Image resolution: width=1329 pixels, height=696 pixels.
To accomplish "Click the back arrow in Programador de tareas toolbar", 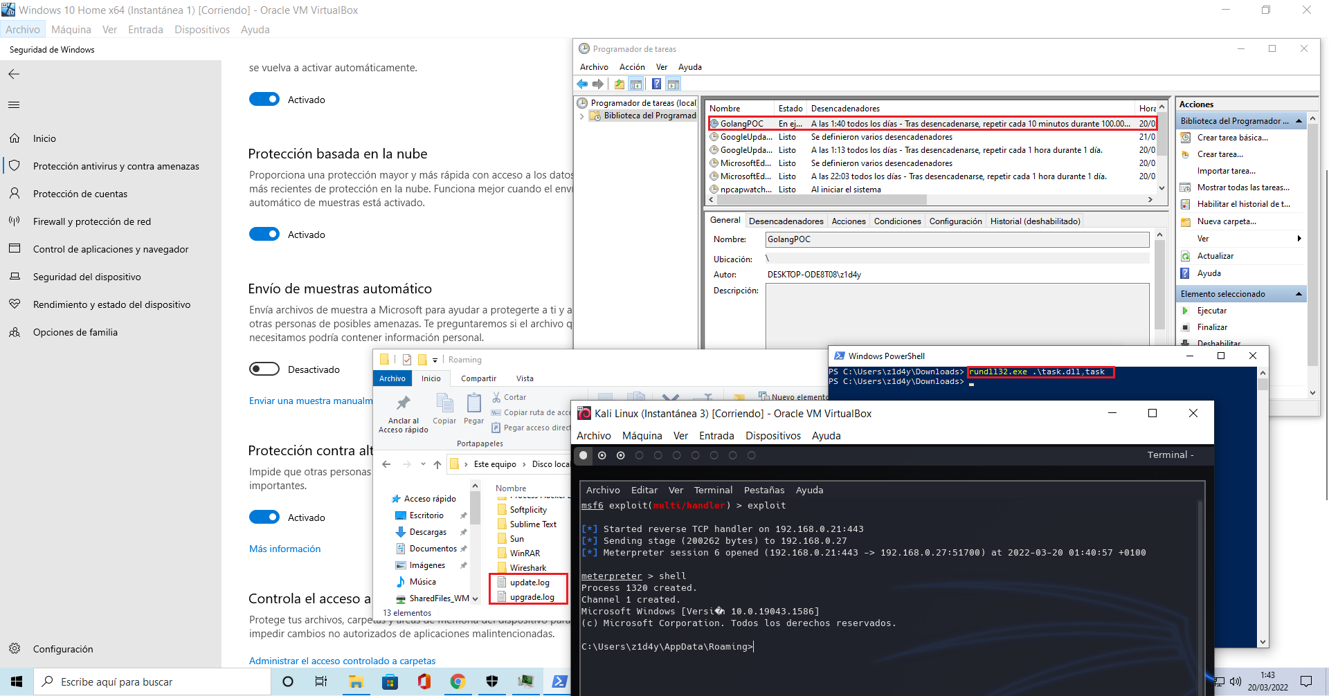I will point(582,84).
